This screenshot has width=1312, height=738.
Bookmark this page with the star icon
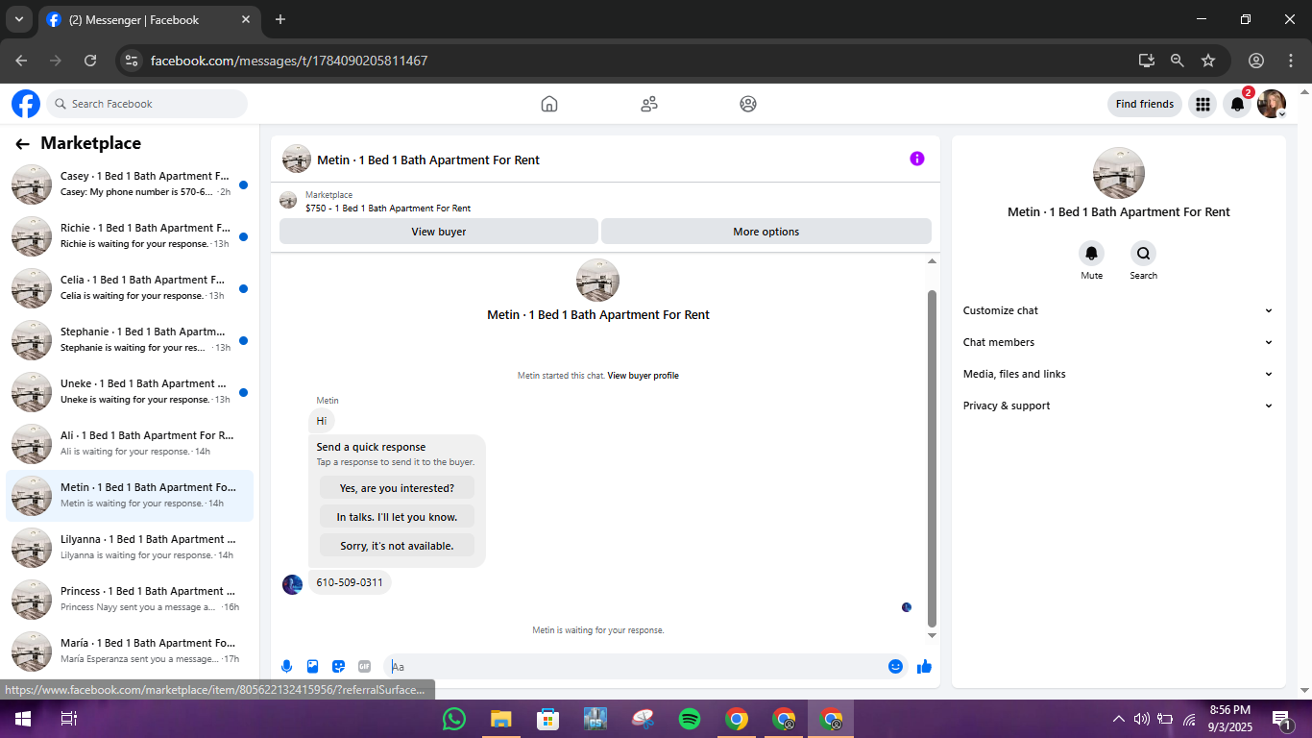(1208, 61)
